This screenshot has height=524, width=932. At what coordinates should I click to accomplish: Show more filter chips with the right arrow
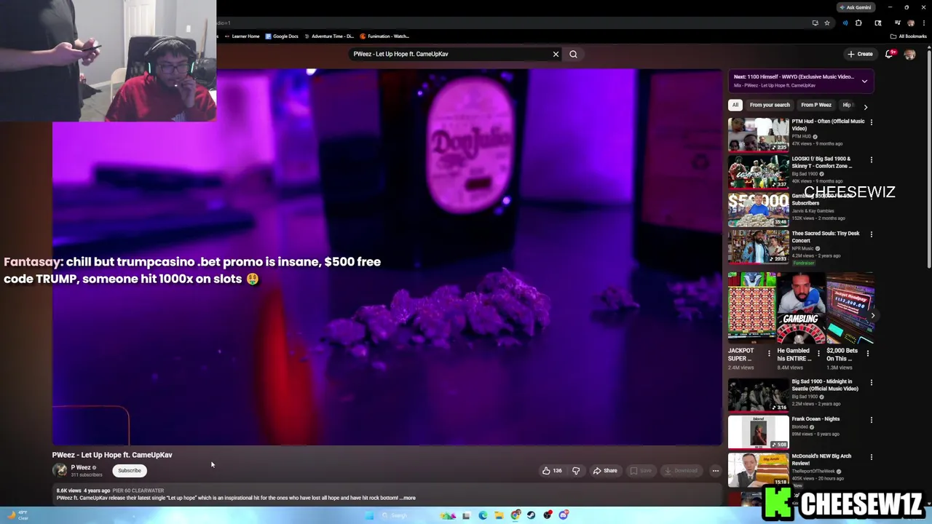(x=865, y=107)
